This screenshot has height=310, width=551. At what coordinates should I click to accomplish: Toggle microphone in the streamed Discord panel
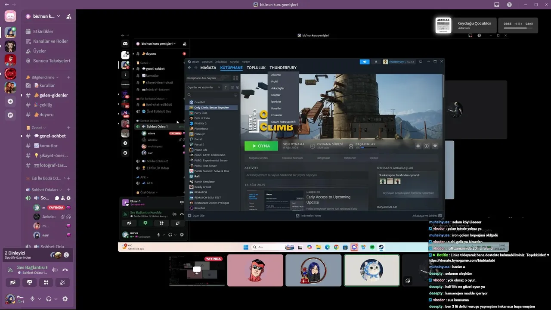click(158, 235)
